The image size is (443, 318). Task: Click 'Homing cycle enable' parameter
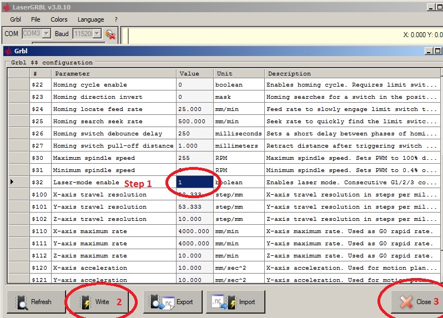[114, 85]
